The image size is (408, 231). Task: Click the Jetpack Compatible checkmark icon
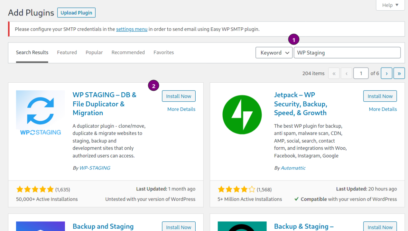296,199
